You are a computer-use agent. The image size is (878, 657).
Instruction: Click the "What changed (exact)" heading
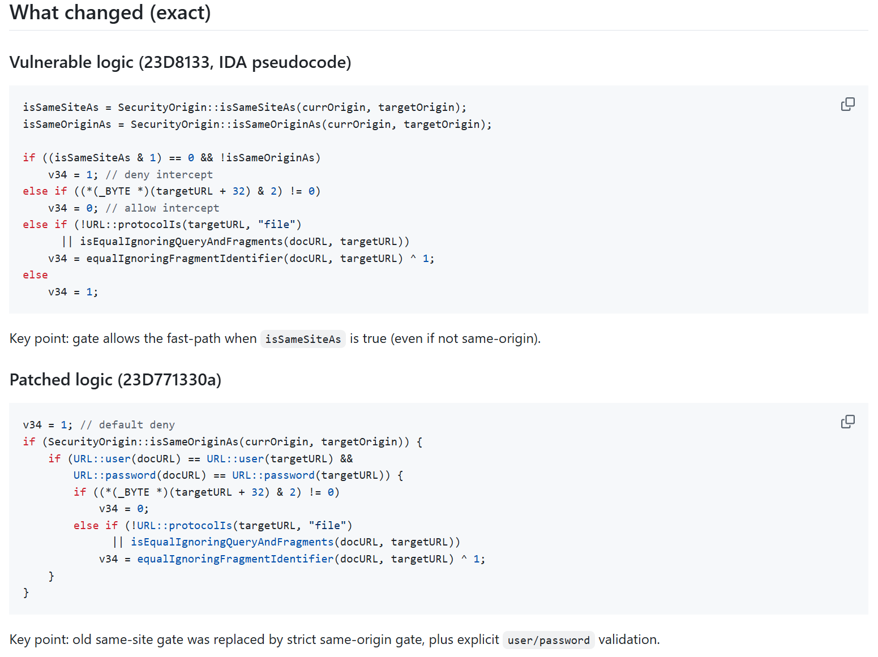pos(110,12)
